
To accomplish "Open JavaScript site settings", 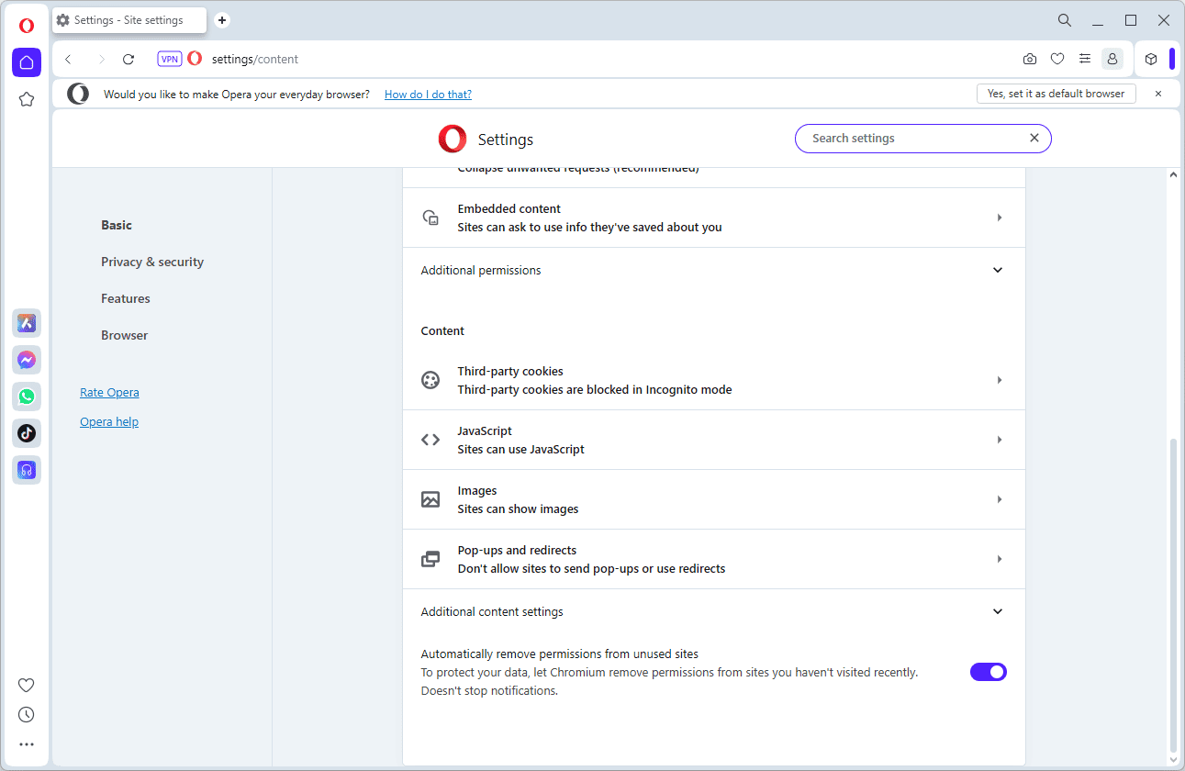I will point(713,440).
